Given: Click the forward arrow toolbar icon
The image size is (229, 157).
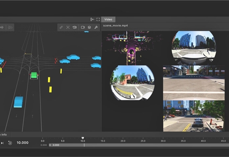Looking at the screenshot, I should coord(2,27).
